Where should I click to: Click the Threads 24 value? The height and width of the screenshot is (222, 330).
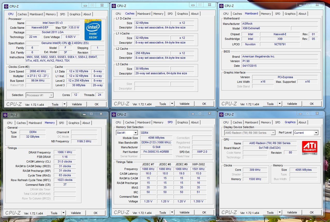pyautogui.click(x=100, y=95)
